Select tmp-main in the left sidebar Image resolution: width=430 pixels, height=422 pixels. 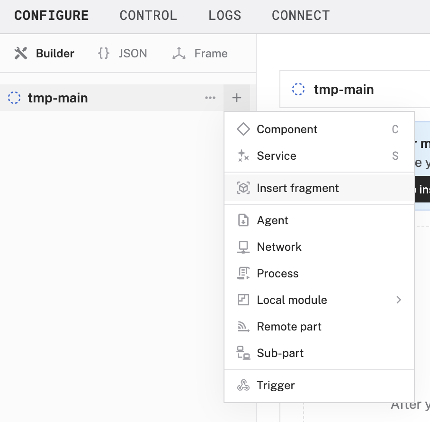[57, 98]
